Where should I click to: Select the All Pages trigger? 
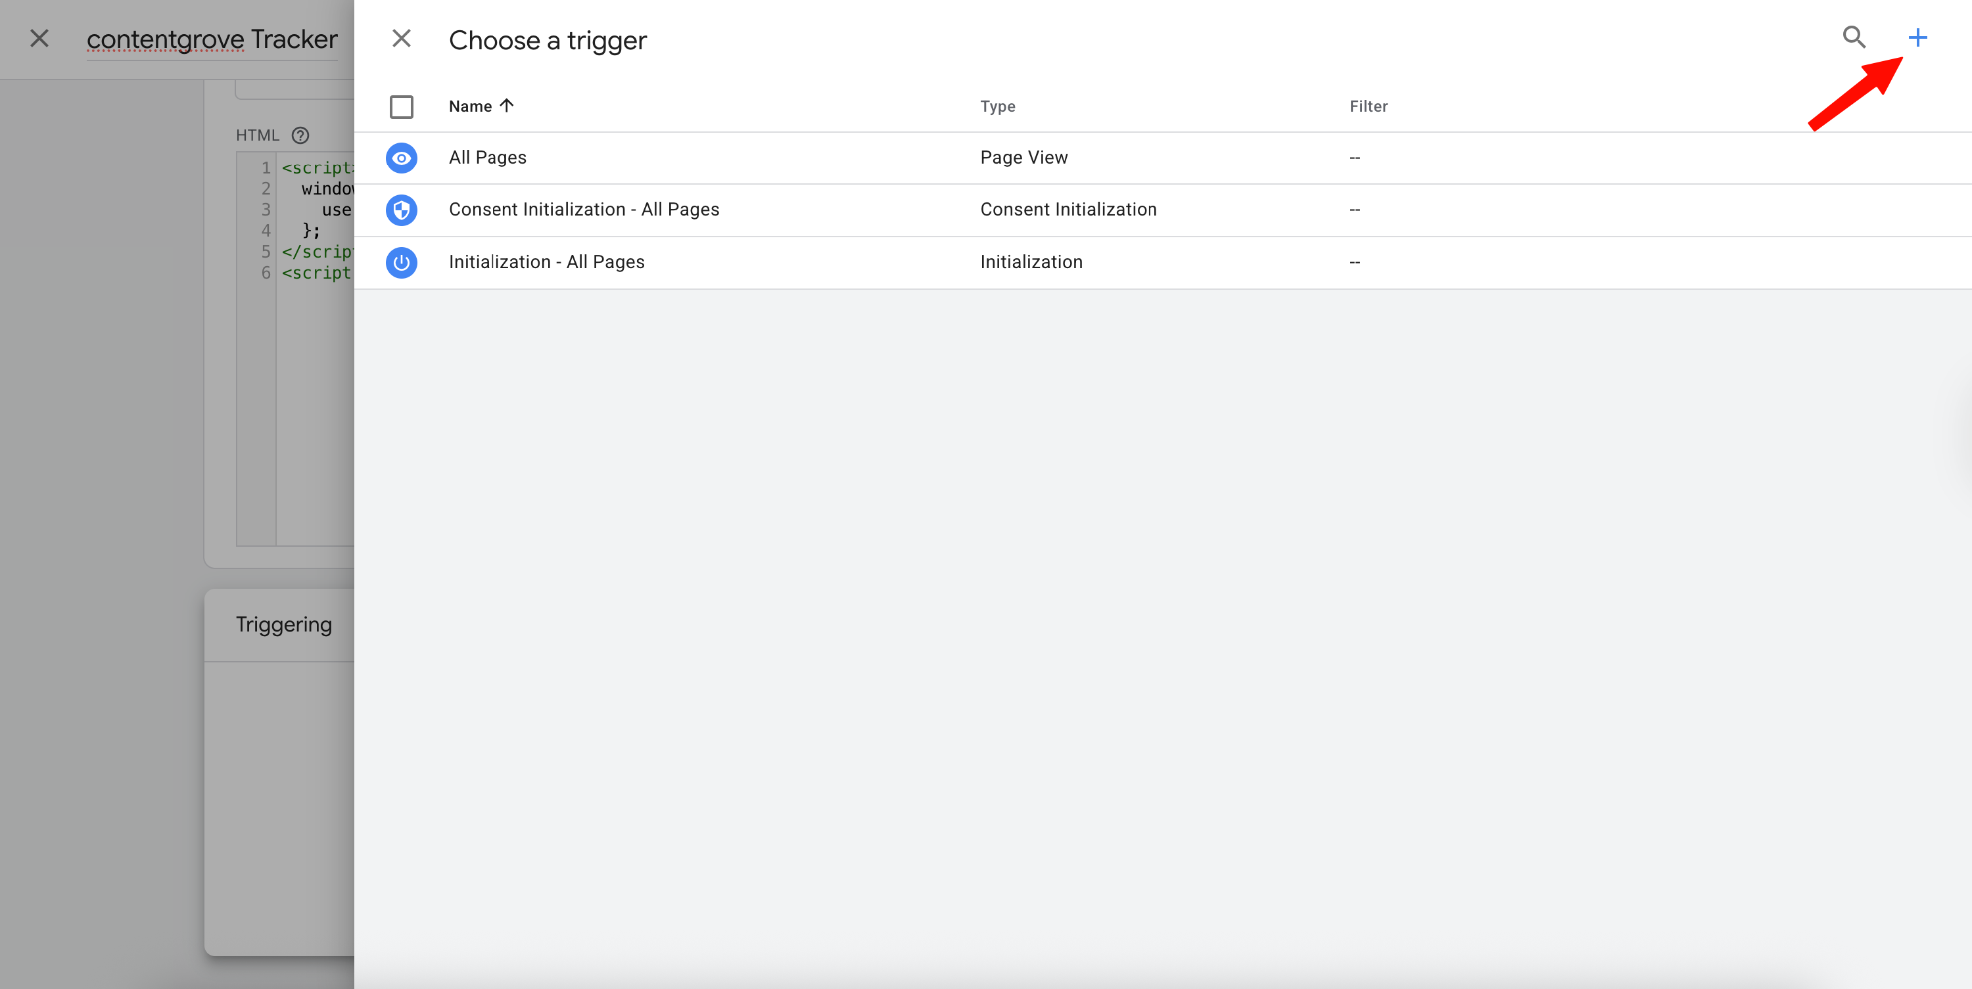pos(488,158)
